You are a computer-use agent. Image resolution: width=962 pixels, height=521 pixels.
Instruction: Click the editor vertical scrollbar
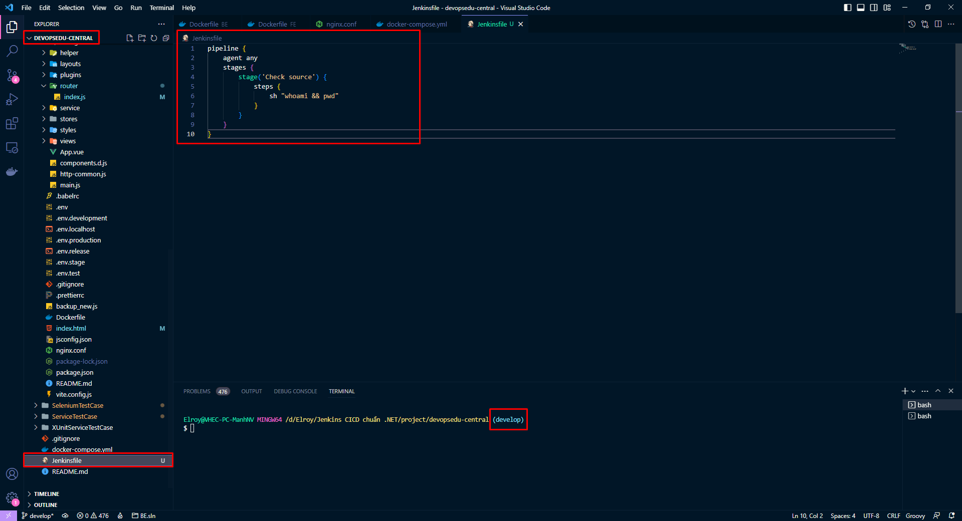(958, 178)
